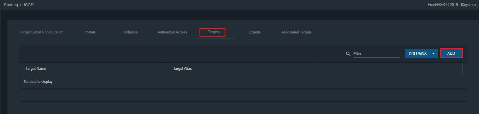Click the iSCSI breadcrumb
The height and width of the screenshot is (114, 479).
pyautogui.click(x=29, y=5)
